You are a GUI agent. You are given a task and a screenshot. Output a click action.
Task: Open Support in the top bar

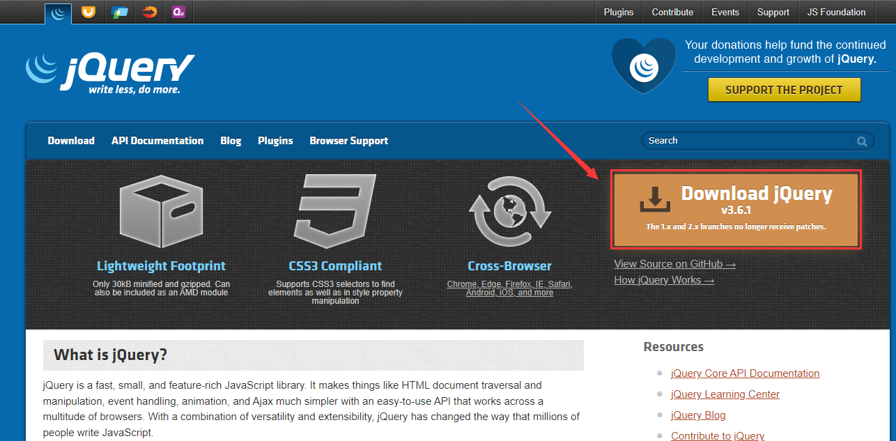[773, 12]
